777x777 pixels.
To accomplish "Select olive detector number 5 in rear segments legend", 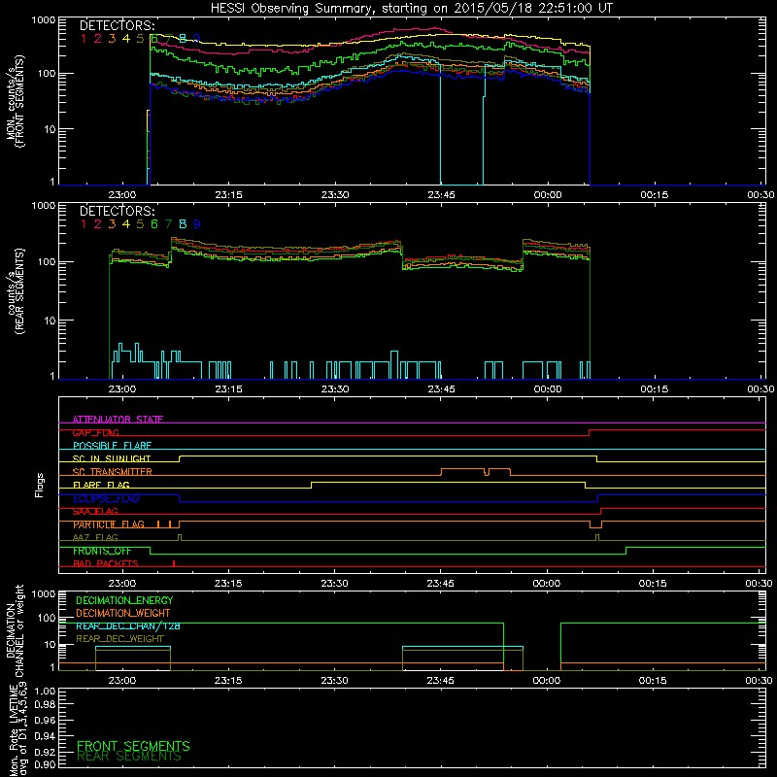I will pyautogui.click(x=140, y=224).
